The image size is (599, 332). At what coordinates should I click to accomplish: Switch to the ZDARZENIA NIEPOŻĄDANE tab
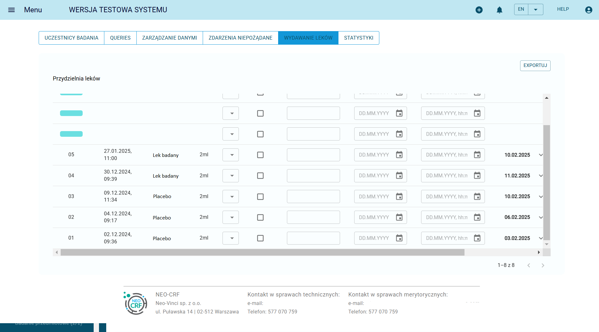coord(240,38)
